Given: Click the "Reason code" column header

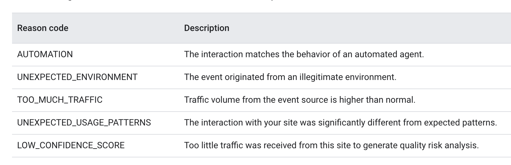Looking at the screenshot, I should [x=43, y=28].
